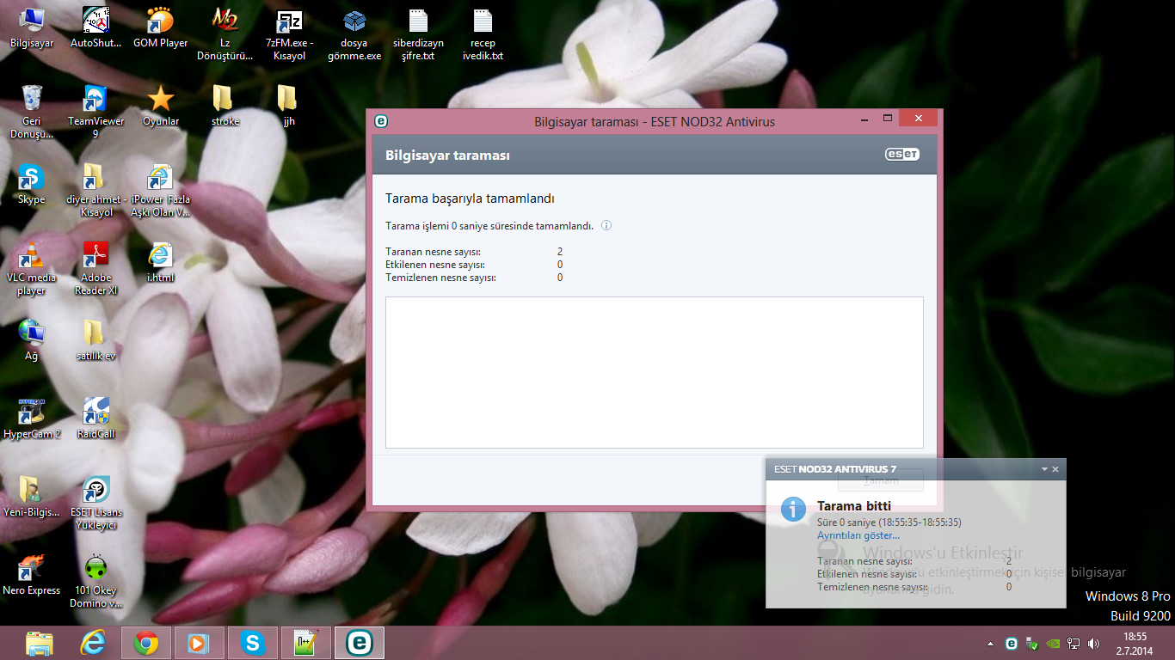
Task: Select the diyer ahmet Kısayol folder
Action: click(x=95, y=190)
